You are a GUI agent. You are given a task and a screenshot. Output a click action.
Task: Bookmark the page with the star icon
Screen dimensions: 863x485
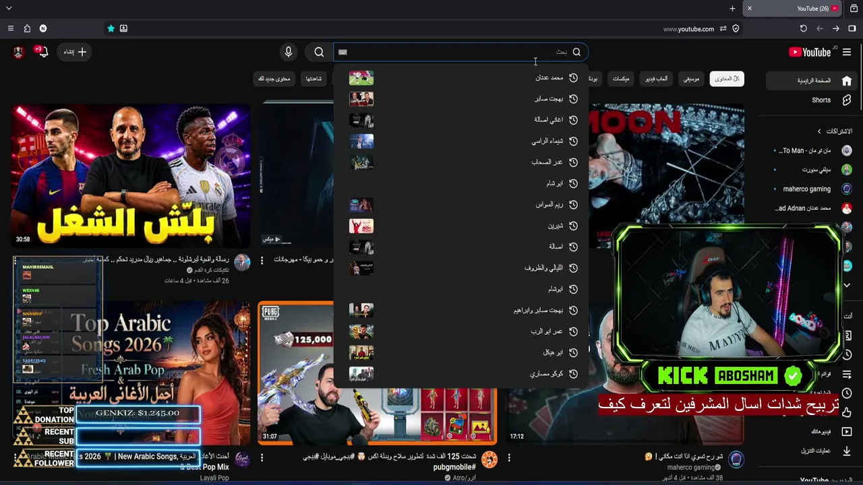111,28
